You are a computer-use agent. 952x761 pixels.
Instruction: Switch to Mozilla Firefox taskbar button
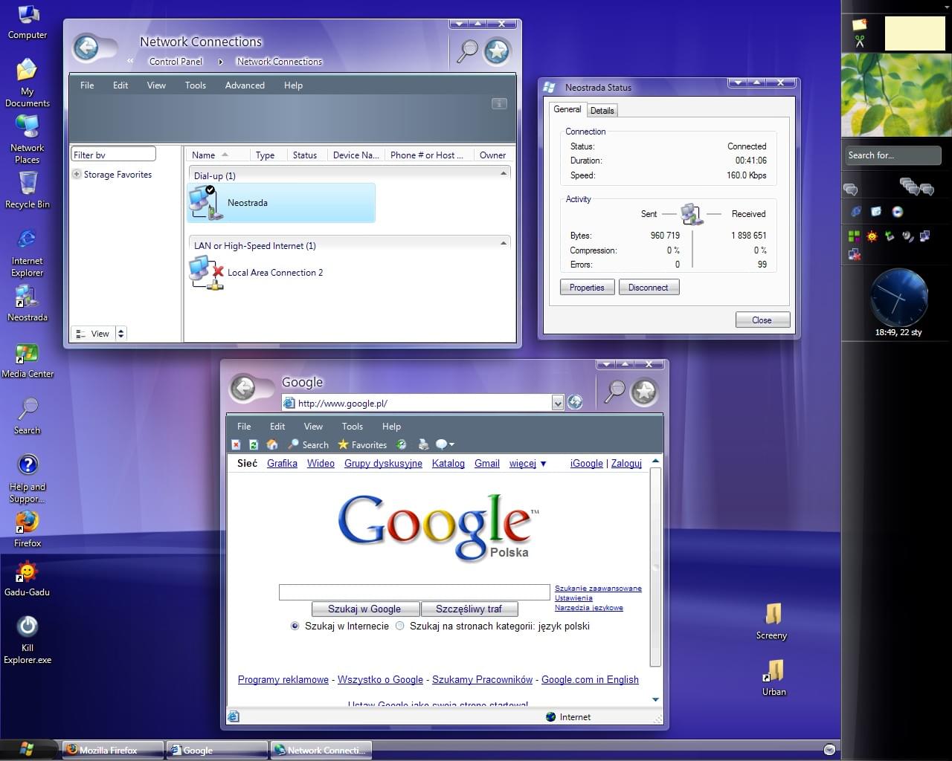coord(113,750)
